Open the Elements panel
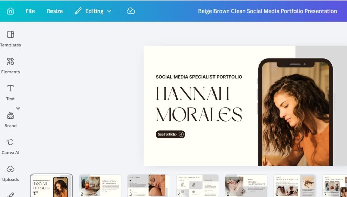The height and width of the screenshot is (197, 347). (11, 66)
